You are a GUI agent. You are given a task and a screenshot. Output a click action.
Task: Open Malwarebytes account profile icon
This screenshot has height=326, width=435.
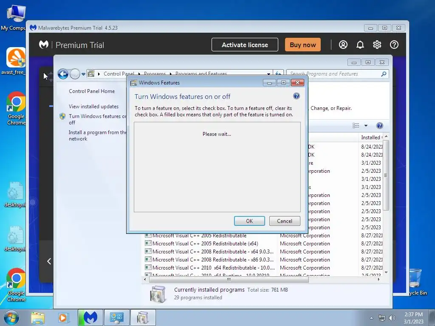click(343, 45)
